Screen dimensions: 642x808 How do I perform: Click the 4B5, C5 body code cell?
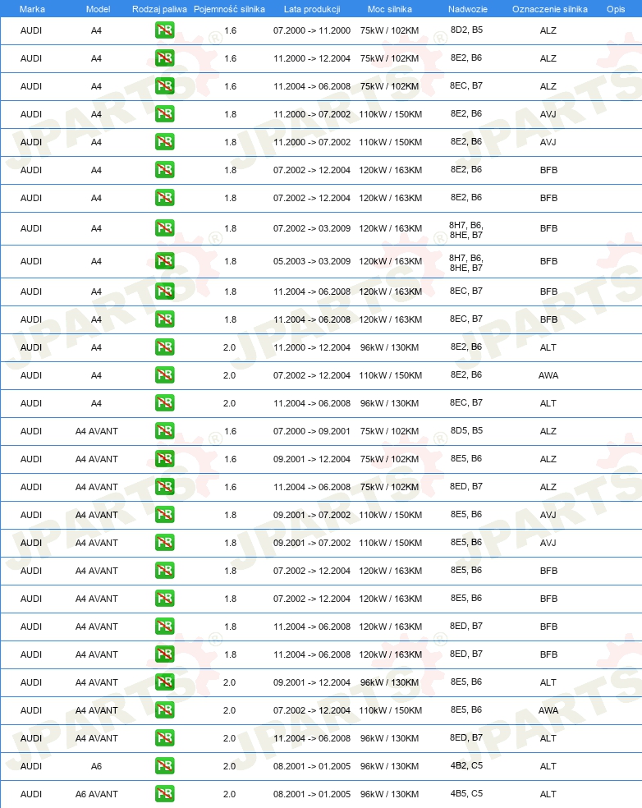(x=466, y=793)
